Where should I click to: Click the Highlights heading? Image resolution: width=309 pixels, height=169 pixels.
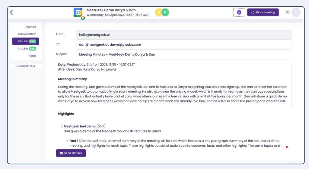66,114
